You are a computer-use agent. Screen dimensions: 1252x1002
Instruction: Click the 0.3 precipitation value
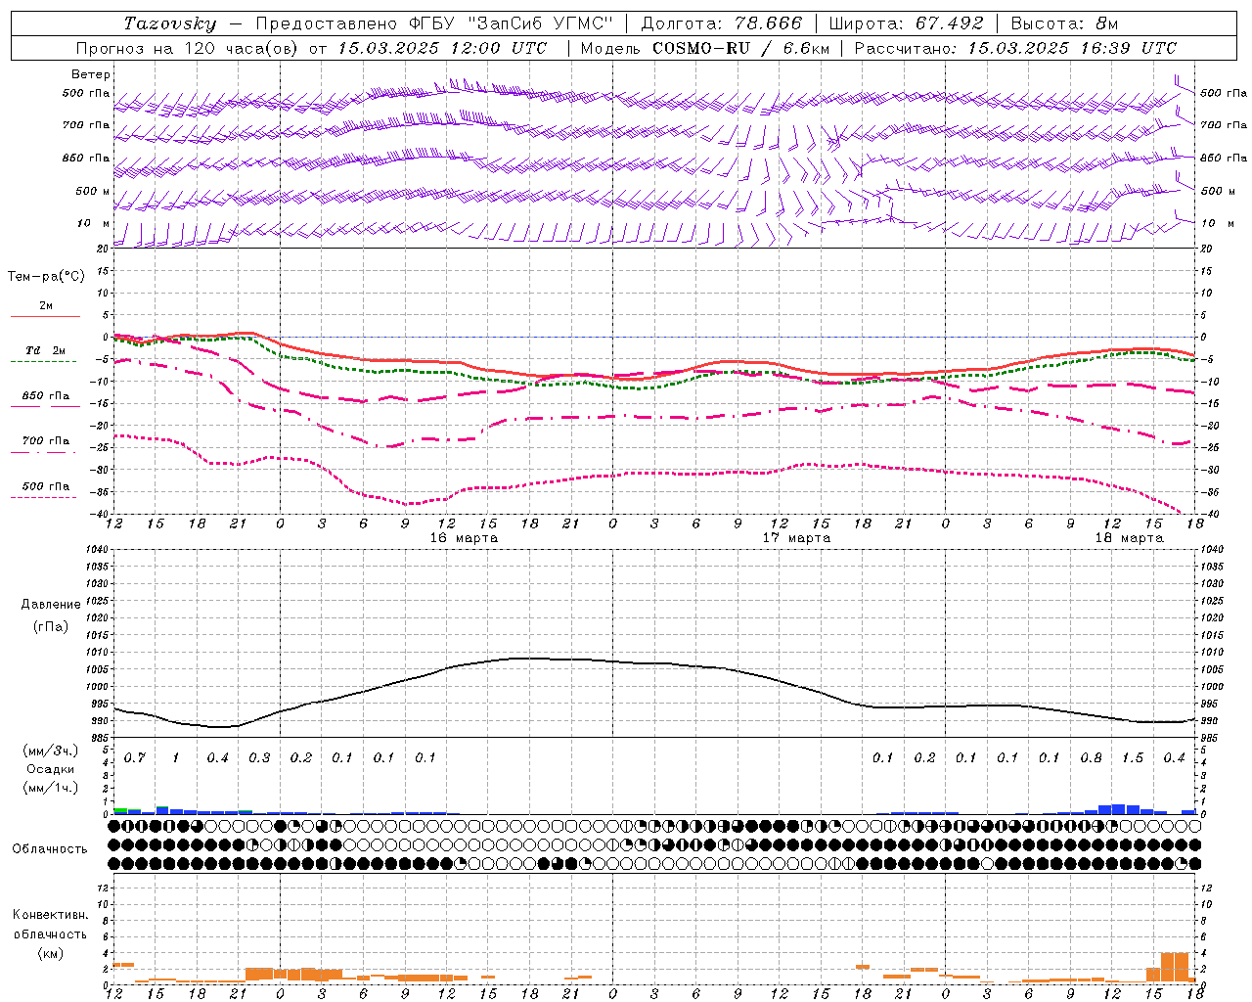[259, 757]
